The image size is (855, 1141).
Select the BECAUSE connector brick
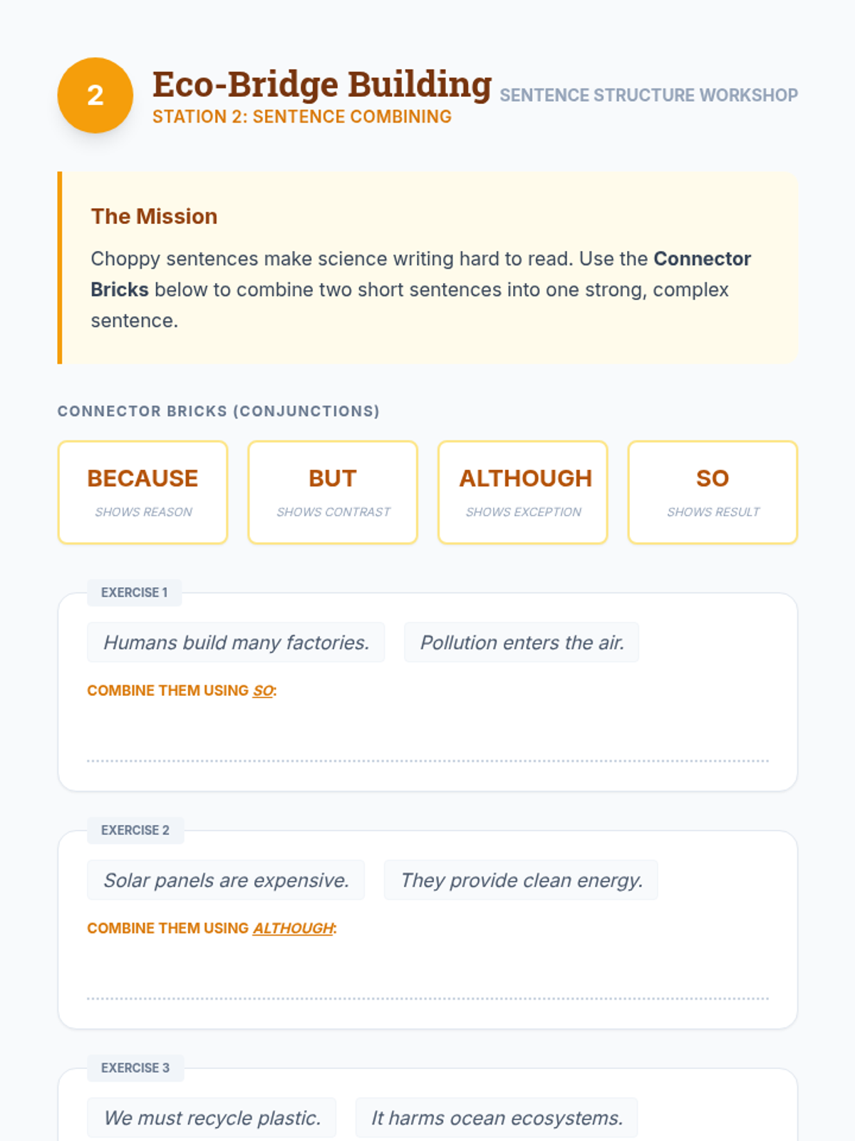[x=142, y=492]
